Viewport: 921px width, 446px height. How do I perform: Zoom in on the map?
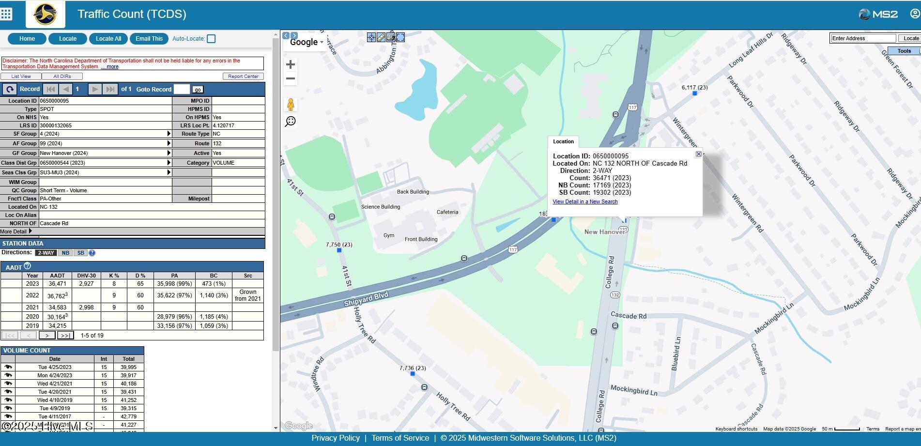[291, 64]
